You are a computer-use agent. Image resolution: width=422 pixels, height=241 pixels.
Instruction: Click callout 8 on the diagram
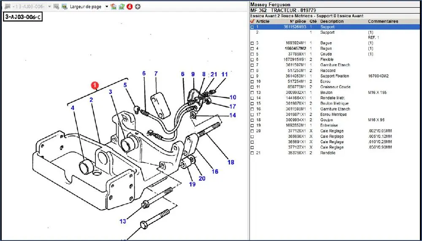coord(204,74)
